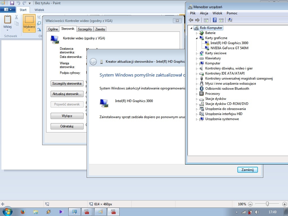Click the Undo arrow in Paint's title bar
288x216 pixels.
(18, 3)
